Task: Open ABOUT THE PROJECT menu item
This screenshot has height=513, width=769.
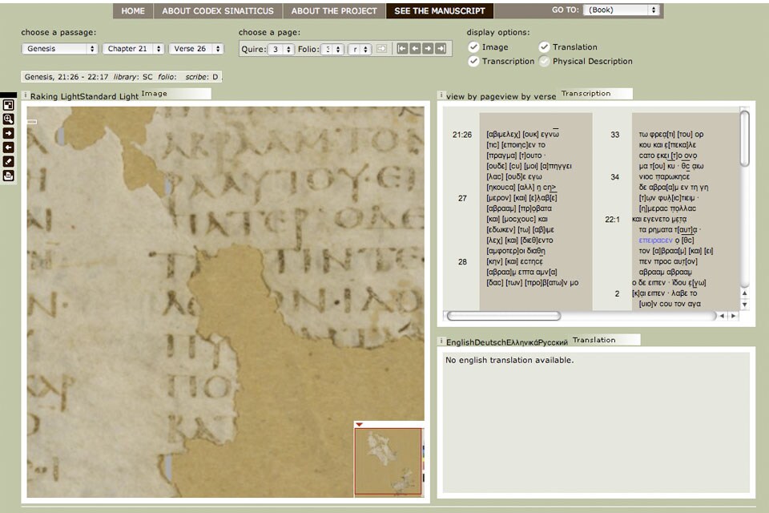Action: click(334, 10)
